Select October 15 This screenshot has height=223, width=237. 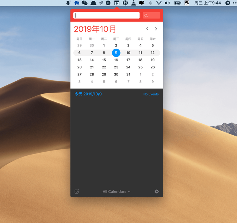[104, 60]
